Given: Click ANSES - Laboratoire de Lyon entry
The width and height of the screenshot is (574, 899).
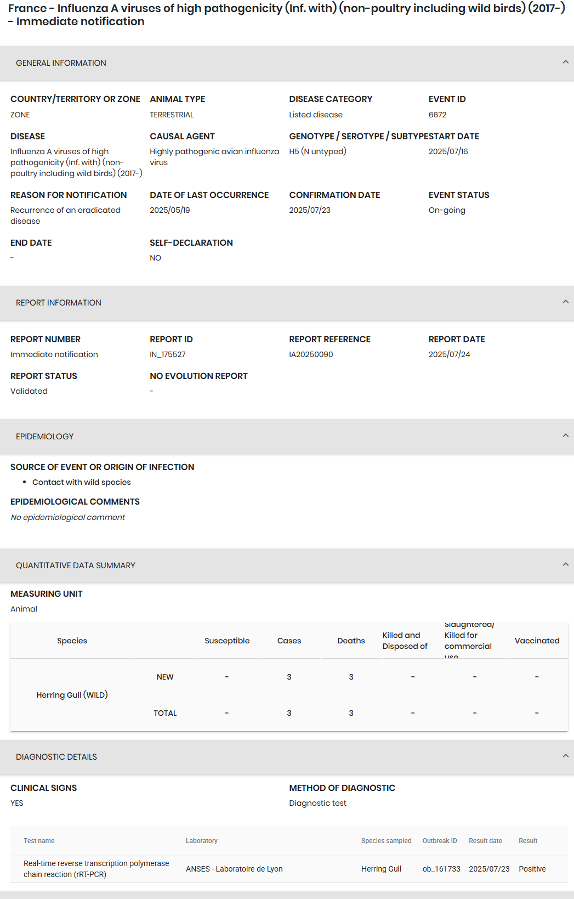Looking at the screenshot, I should 234,869.
